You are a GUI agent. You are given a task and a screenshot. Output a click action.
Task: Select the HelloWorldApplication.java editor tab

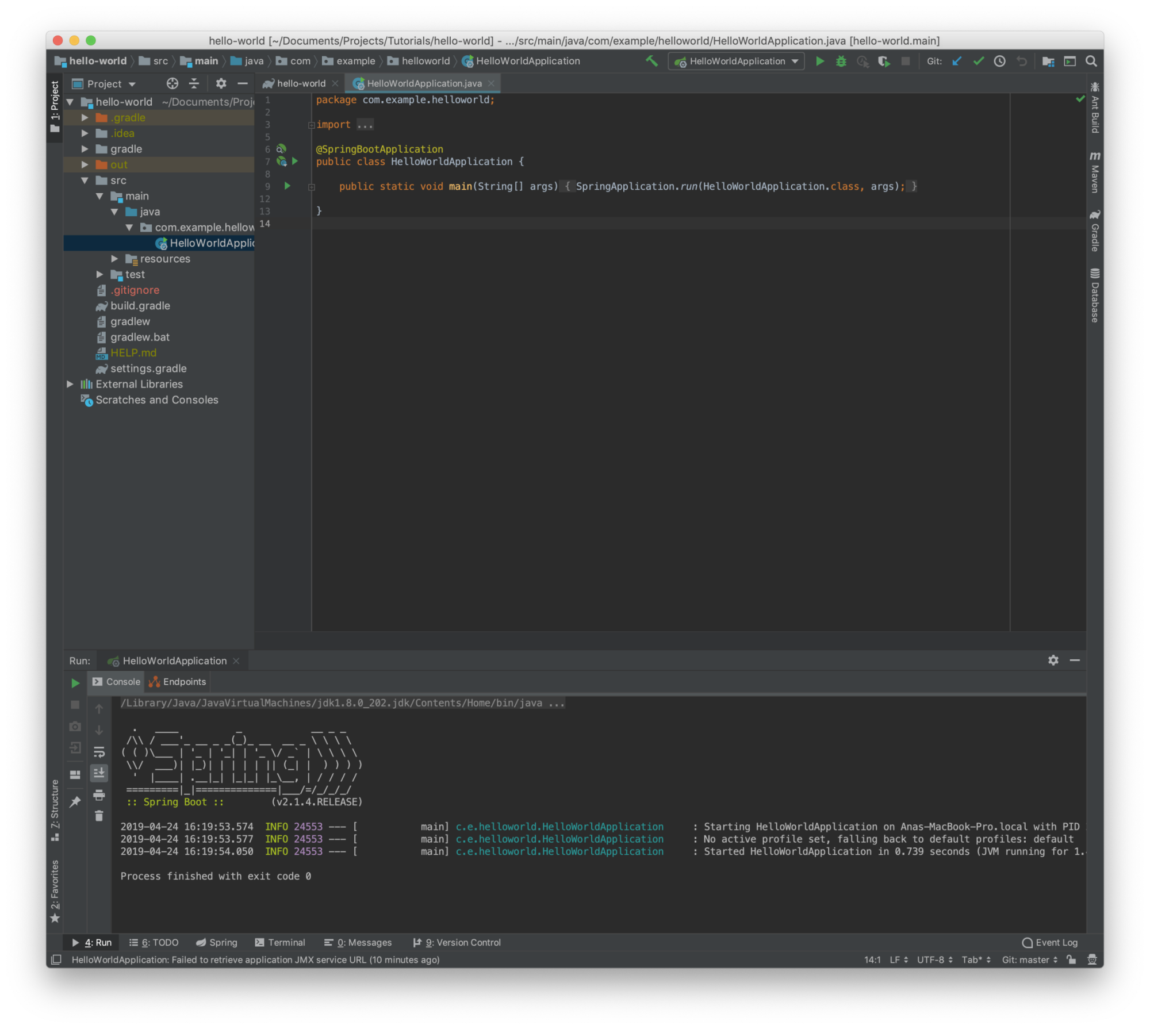click(424, 83)
